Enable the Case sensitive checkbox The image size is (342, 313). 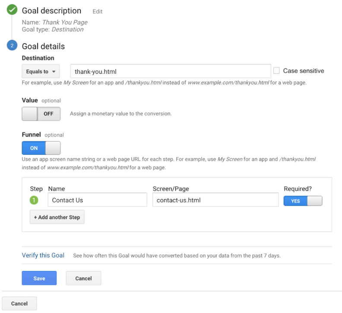coord(276,71)
